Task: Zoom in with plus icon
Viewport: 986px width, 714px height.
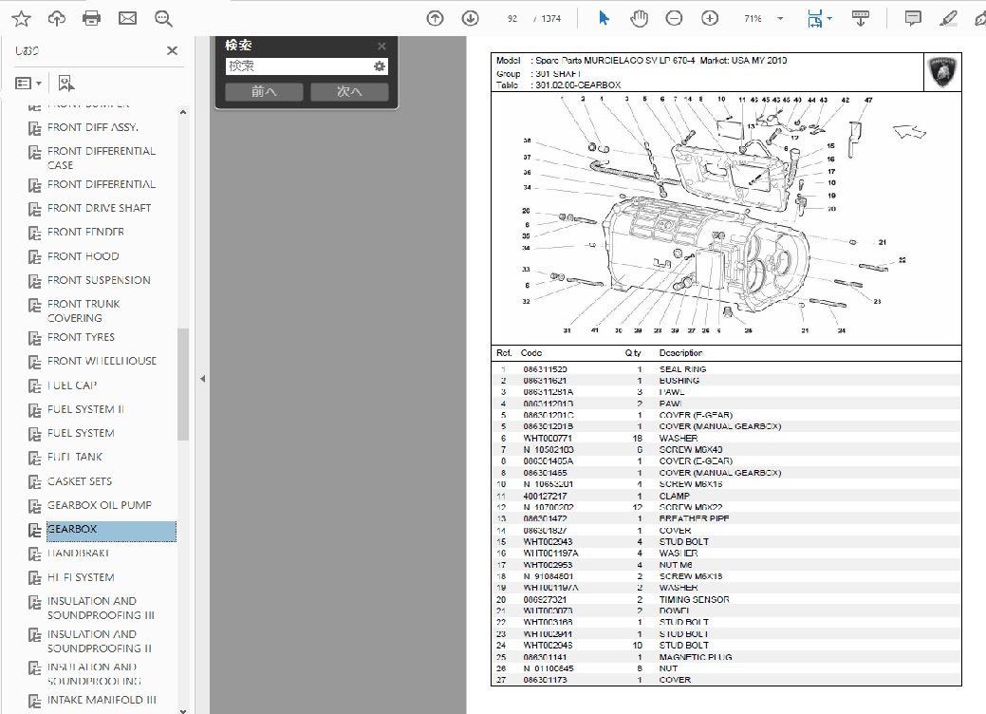Action: coord(710,19)
